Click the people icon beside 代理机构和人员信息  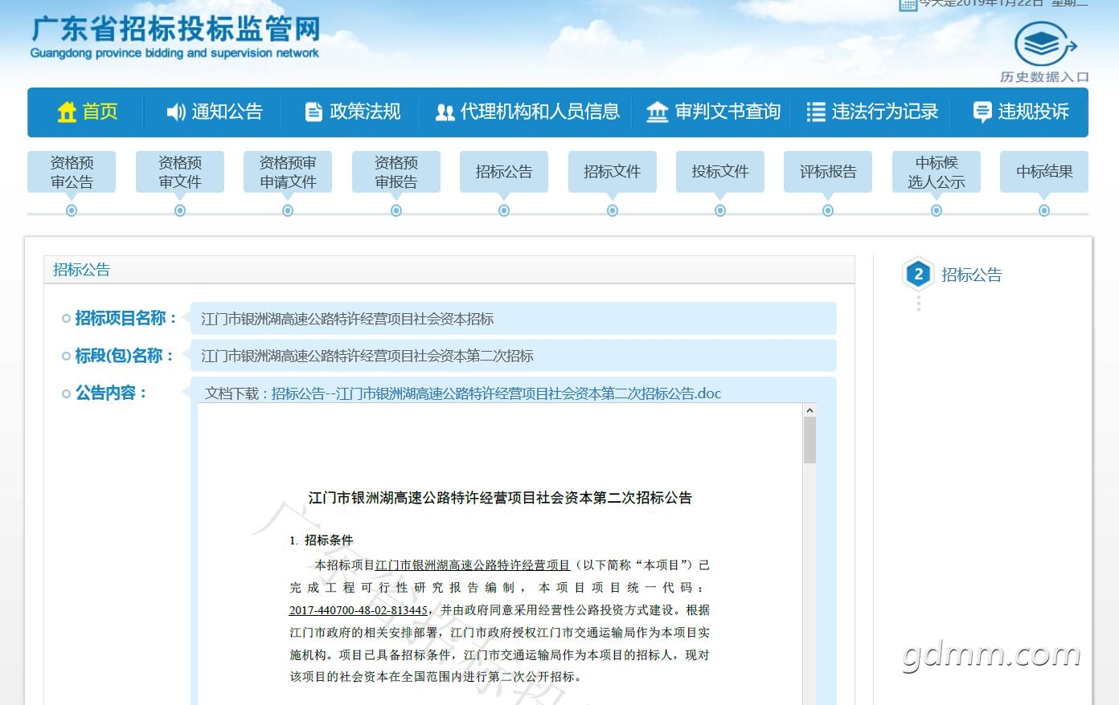click(x=445, y=112)
